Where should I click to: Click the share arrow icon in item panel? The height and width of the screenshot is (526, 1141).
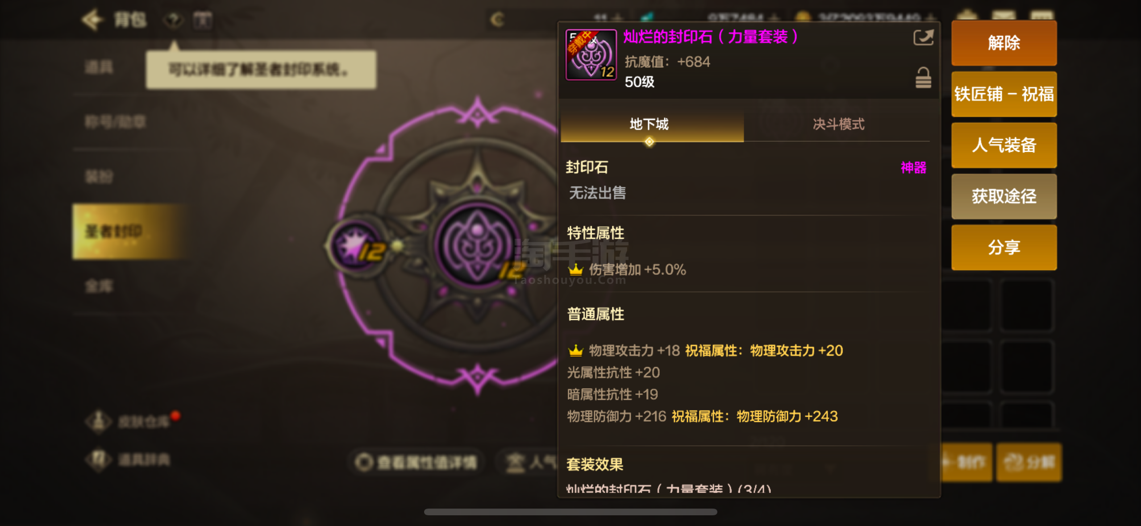923,37
